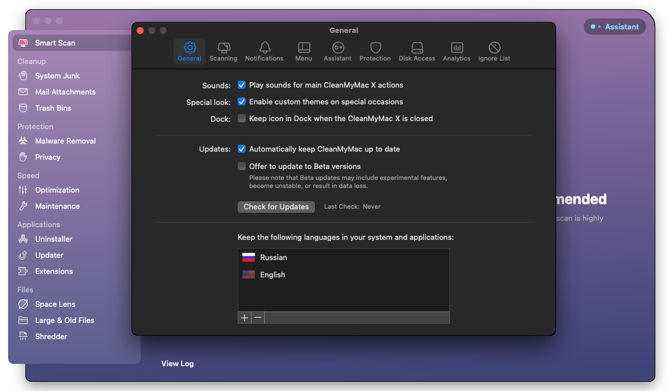The height and width of the screenshot is (391, 668).
Task: Select Russian in the languages list
Action: tap(273, 257)
